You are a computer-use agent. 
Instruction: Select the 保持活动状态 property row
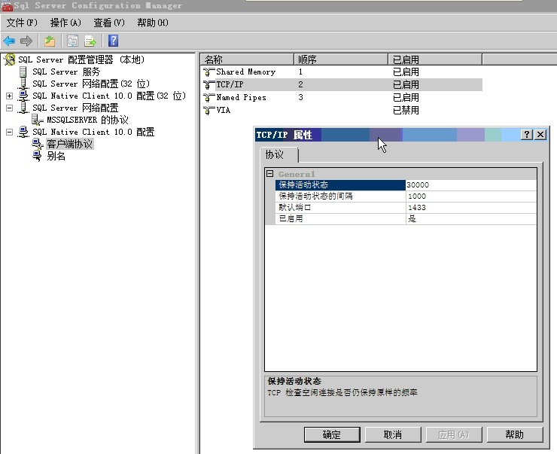(x=340, y=184)
